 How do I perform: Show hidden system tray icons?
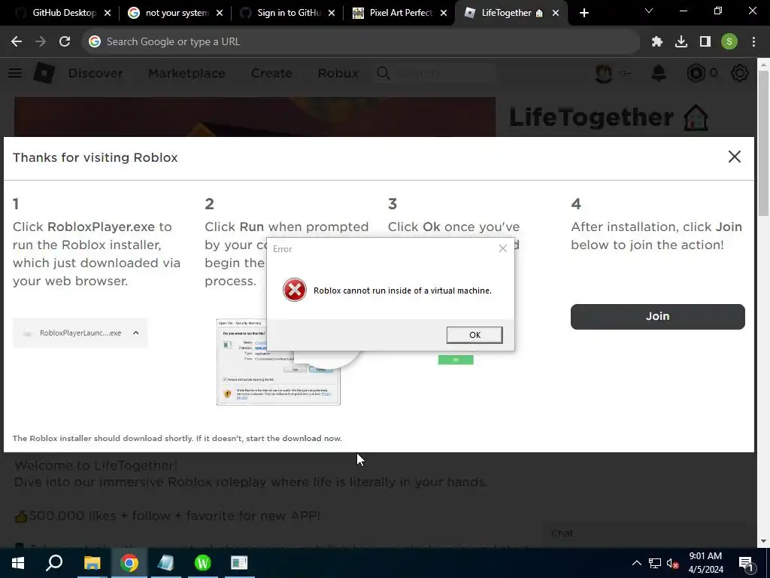636,563
